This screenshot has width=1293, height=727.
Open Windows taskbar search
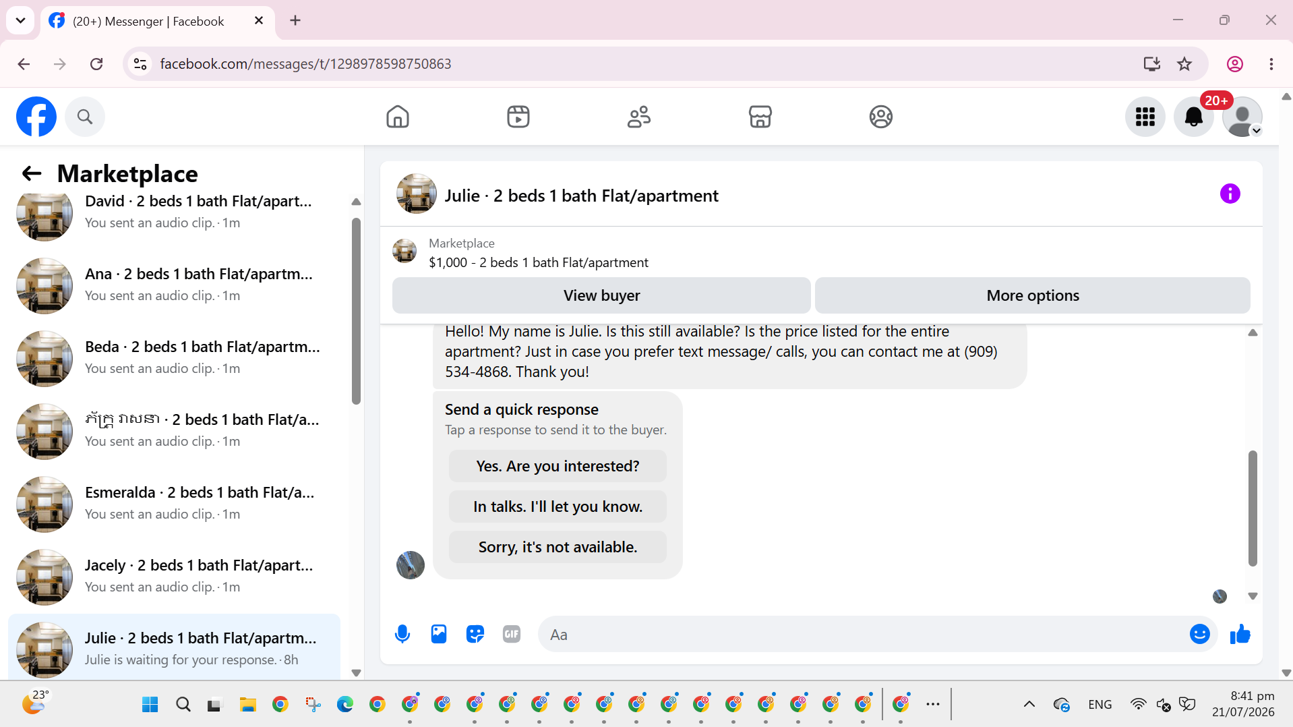(x=183, y=705)
